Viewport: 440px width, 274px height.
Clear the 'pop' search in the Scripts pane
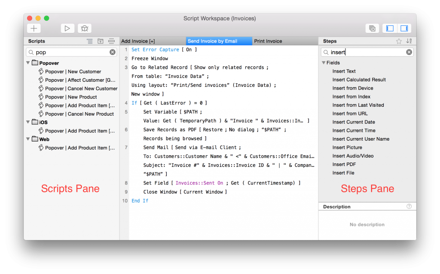tap(112, 52)
